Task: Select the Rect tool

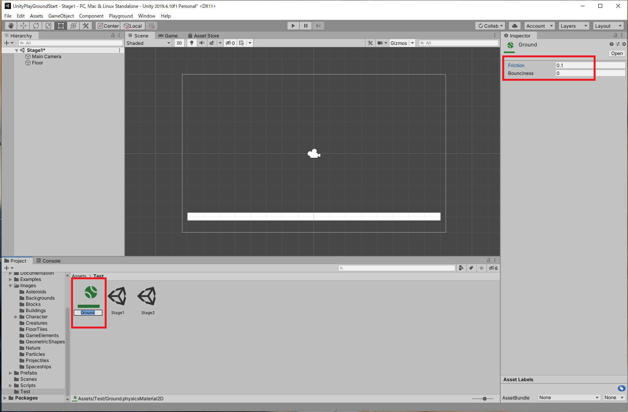Action: (x=61, y=26)
